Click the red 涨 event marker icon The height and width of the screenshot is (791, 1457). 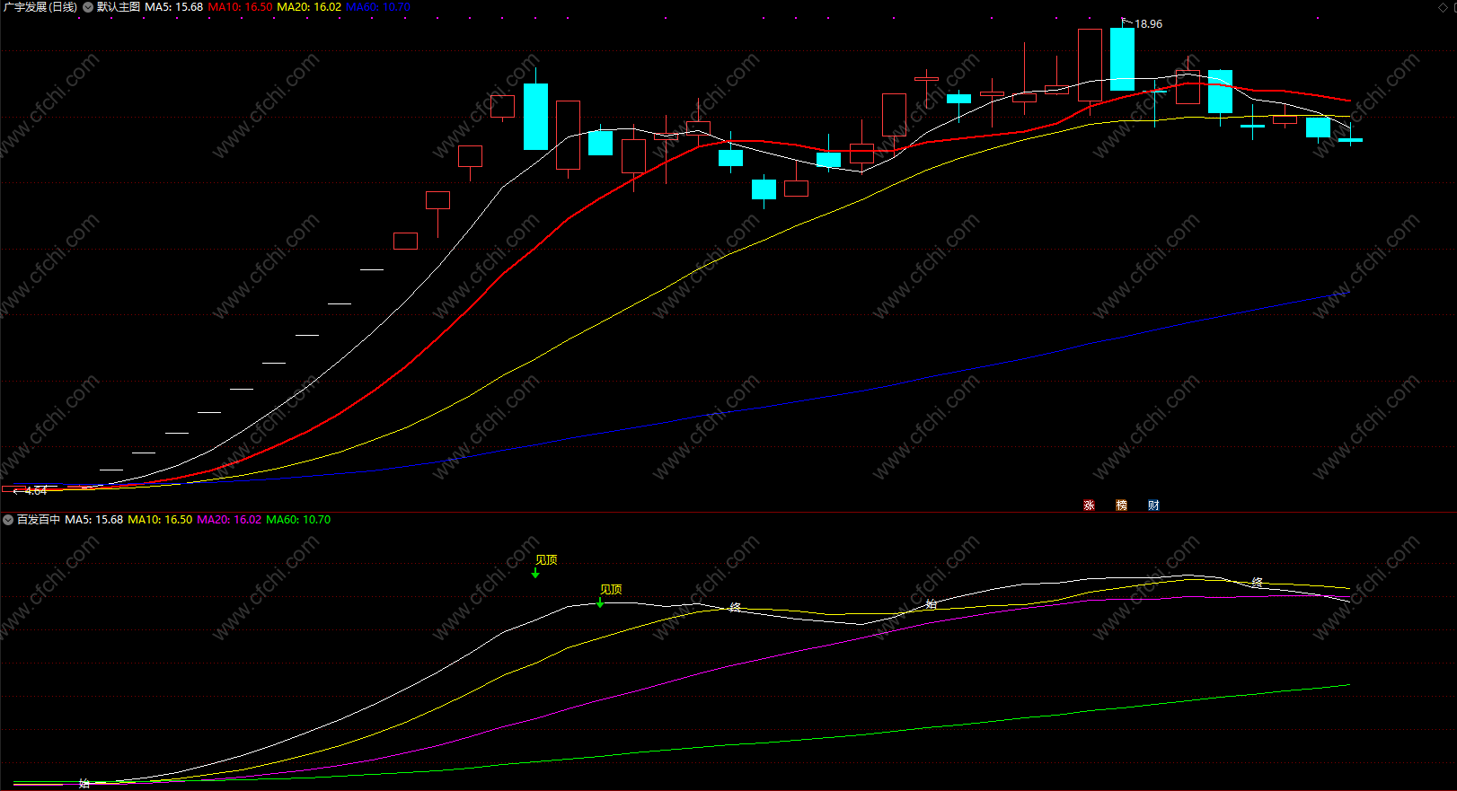[1089, 505]
